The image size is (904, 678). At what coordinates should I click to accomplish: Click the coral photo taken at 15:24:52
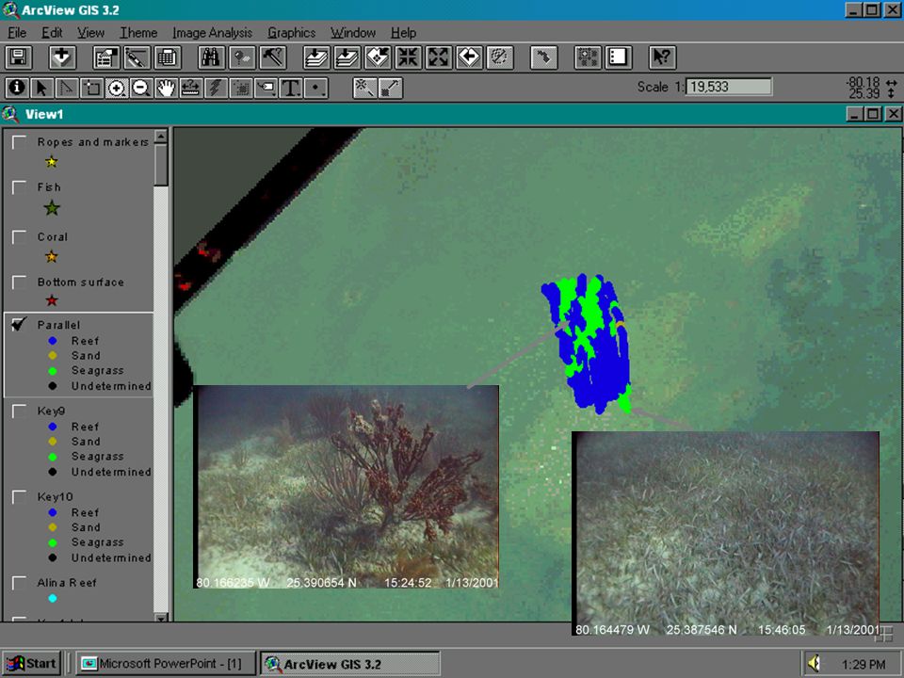(346, 487)
